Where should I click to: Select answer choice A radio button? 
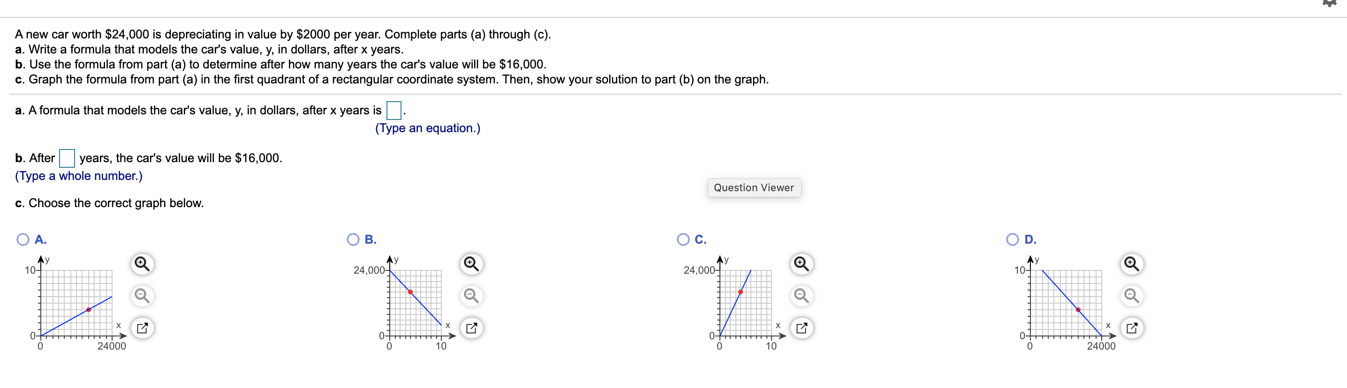click(23, 239)
